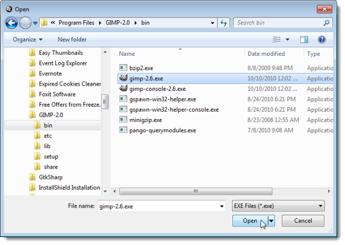
Task: Click the gimp-console-2.6.exe Wilber icon
Action: click(123, 88)
